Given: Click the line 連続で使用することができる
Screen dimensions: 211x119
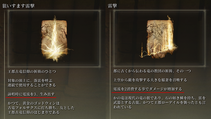Looking at the screenshot, I should click(x=32, y=85).
